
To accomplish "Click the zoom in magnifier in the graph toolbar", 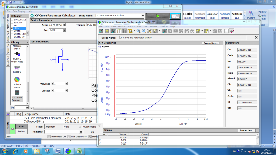I will [138, 31].
